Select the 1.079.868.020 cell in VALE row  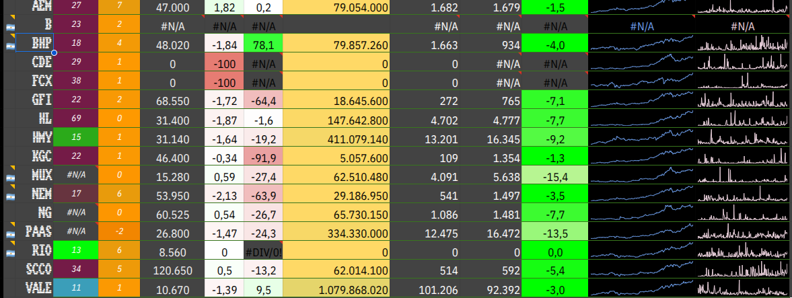[336, 287]
